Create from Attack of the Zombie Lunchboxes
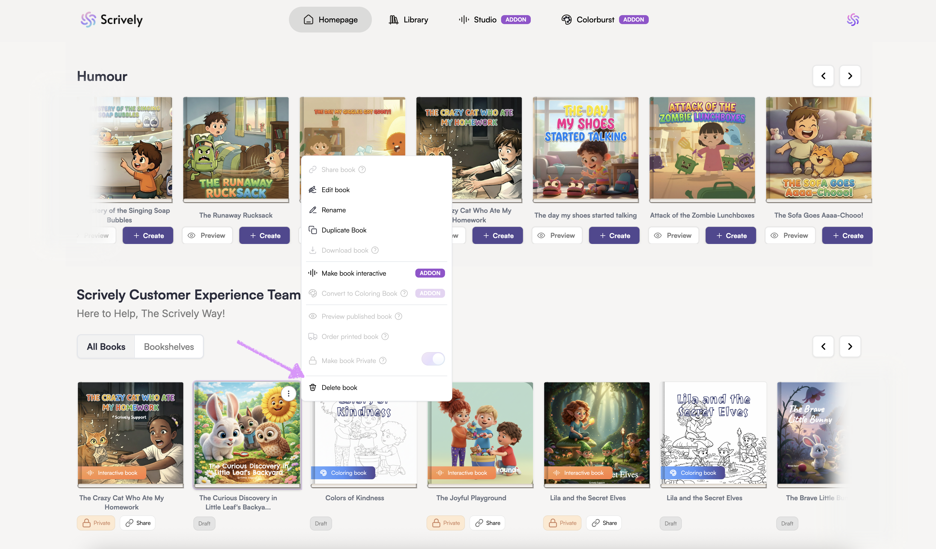The height and width of the screenshot is (549, 936). [731, 236]
